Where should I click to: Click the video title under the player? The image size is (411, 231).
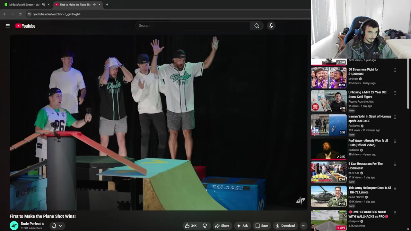(x=43, y=216)
